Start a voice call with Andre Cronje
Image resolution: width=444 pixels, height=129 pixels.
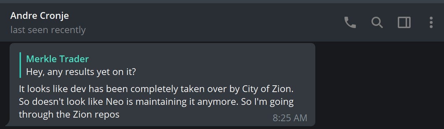(x=350, y=23)
